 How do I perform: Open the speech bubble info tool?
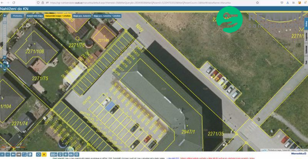click(x=77, y=154)
